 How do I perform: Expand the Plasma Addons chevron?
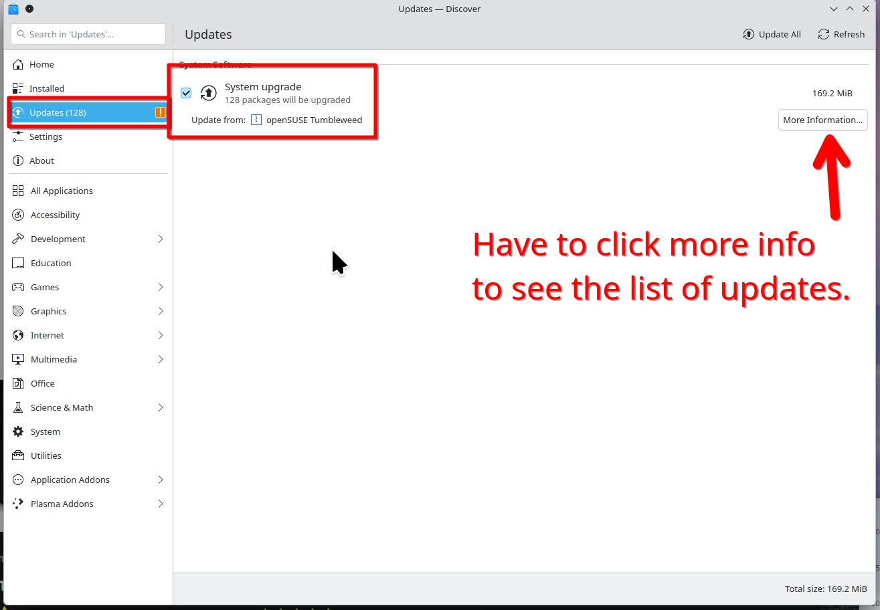(x=161, y=504)
